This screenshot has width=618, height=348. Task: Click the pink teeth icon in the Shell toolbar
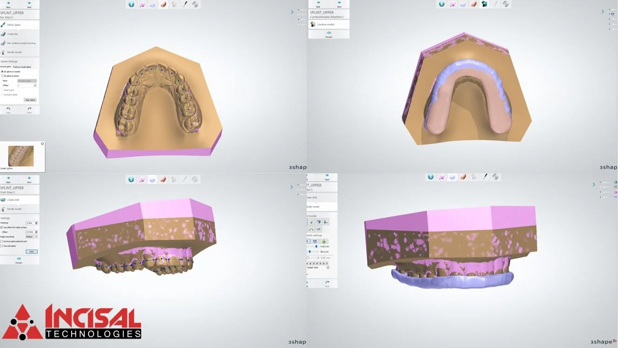click(x=142, y=179)
